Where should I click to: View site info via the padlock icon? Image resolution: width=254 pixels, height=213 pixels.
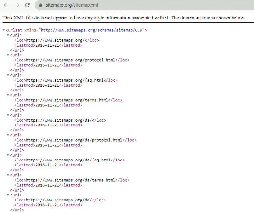(x=41, y=5)
